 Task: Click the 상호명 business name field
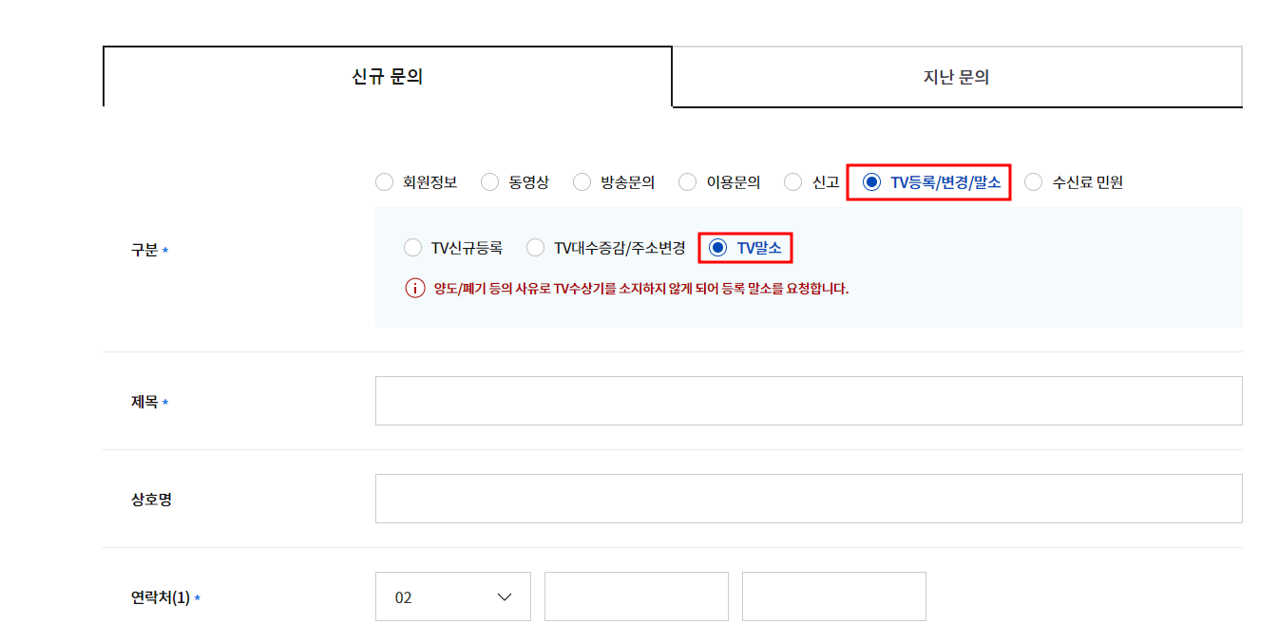(x=809, y=498)
